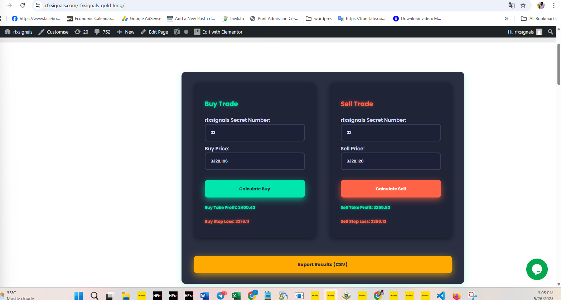Click the Sell Take Profit: 3255.80 text
Screen dimensions: 561x300
click(x=366, y=207)
